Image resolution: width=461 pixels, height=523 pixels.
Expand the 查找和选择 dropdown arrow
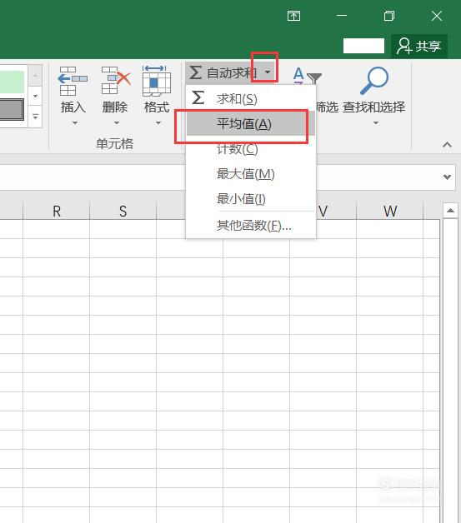coord(375,123)
